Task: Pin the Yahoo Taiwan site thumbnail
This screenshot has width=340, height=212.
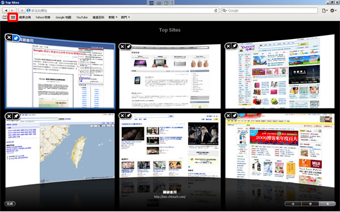Action: click(235, 46)
